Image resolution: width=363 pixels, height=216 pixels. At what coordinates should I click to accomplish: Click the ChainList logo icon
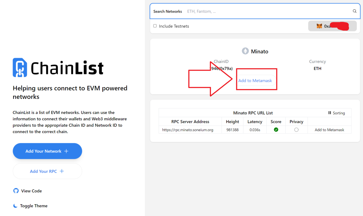[x=20, y=68]
